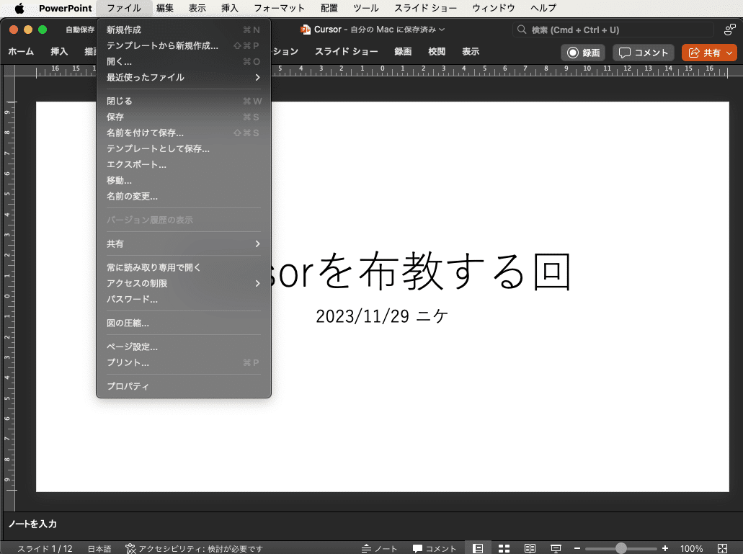Click the 録画 record button
The width and height of the screenshot is (743, 554).
[x=583, y=53]
